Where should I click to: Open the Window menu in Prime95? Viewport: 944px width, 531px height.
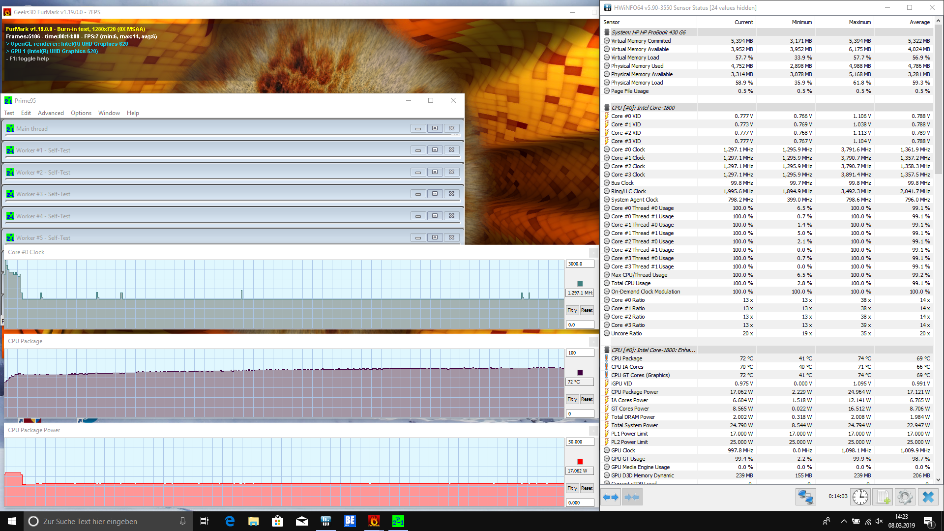(109, 113)
